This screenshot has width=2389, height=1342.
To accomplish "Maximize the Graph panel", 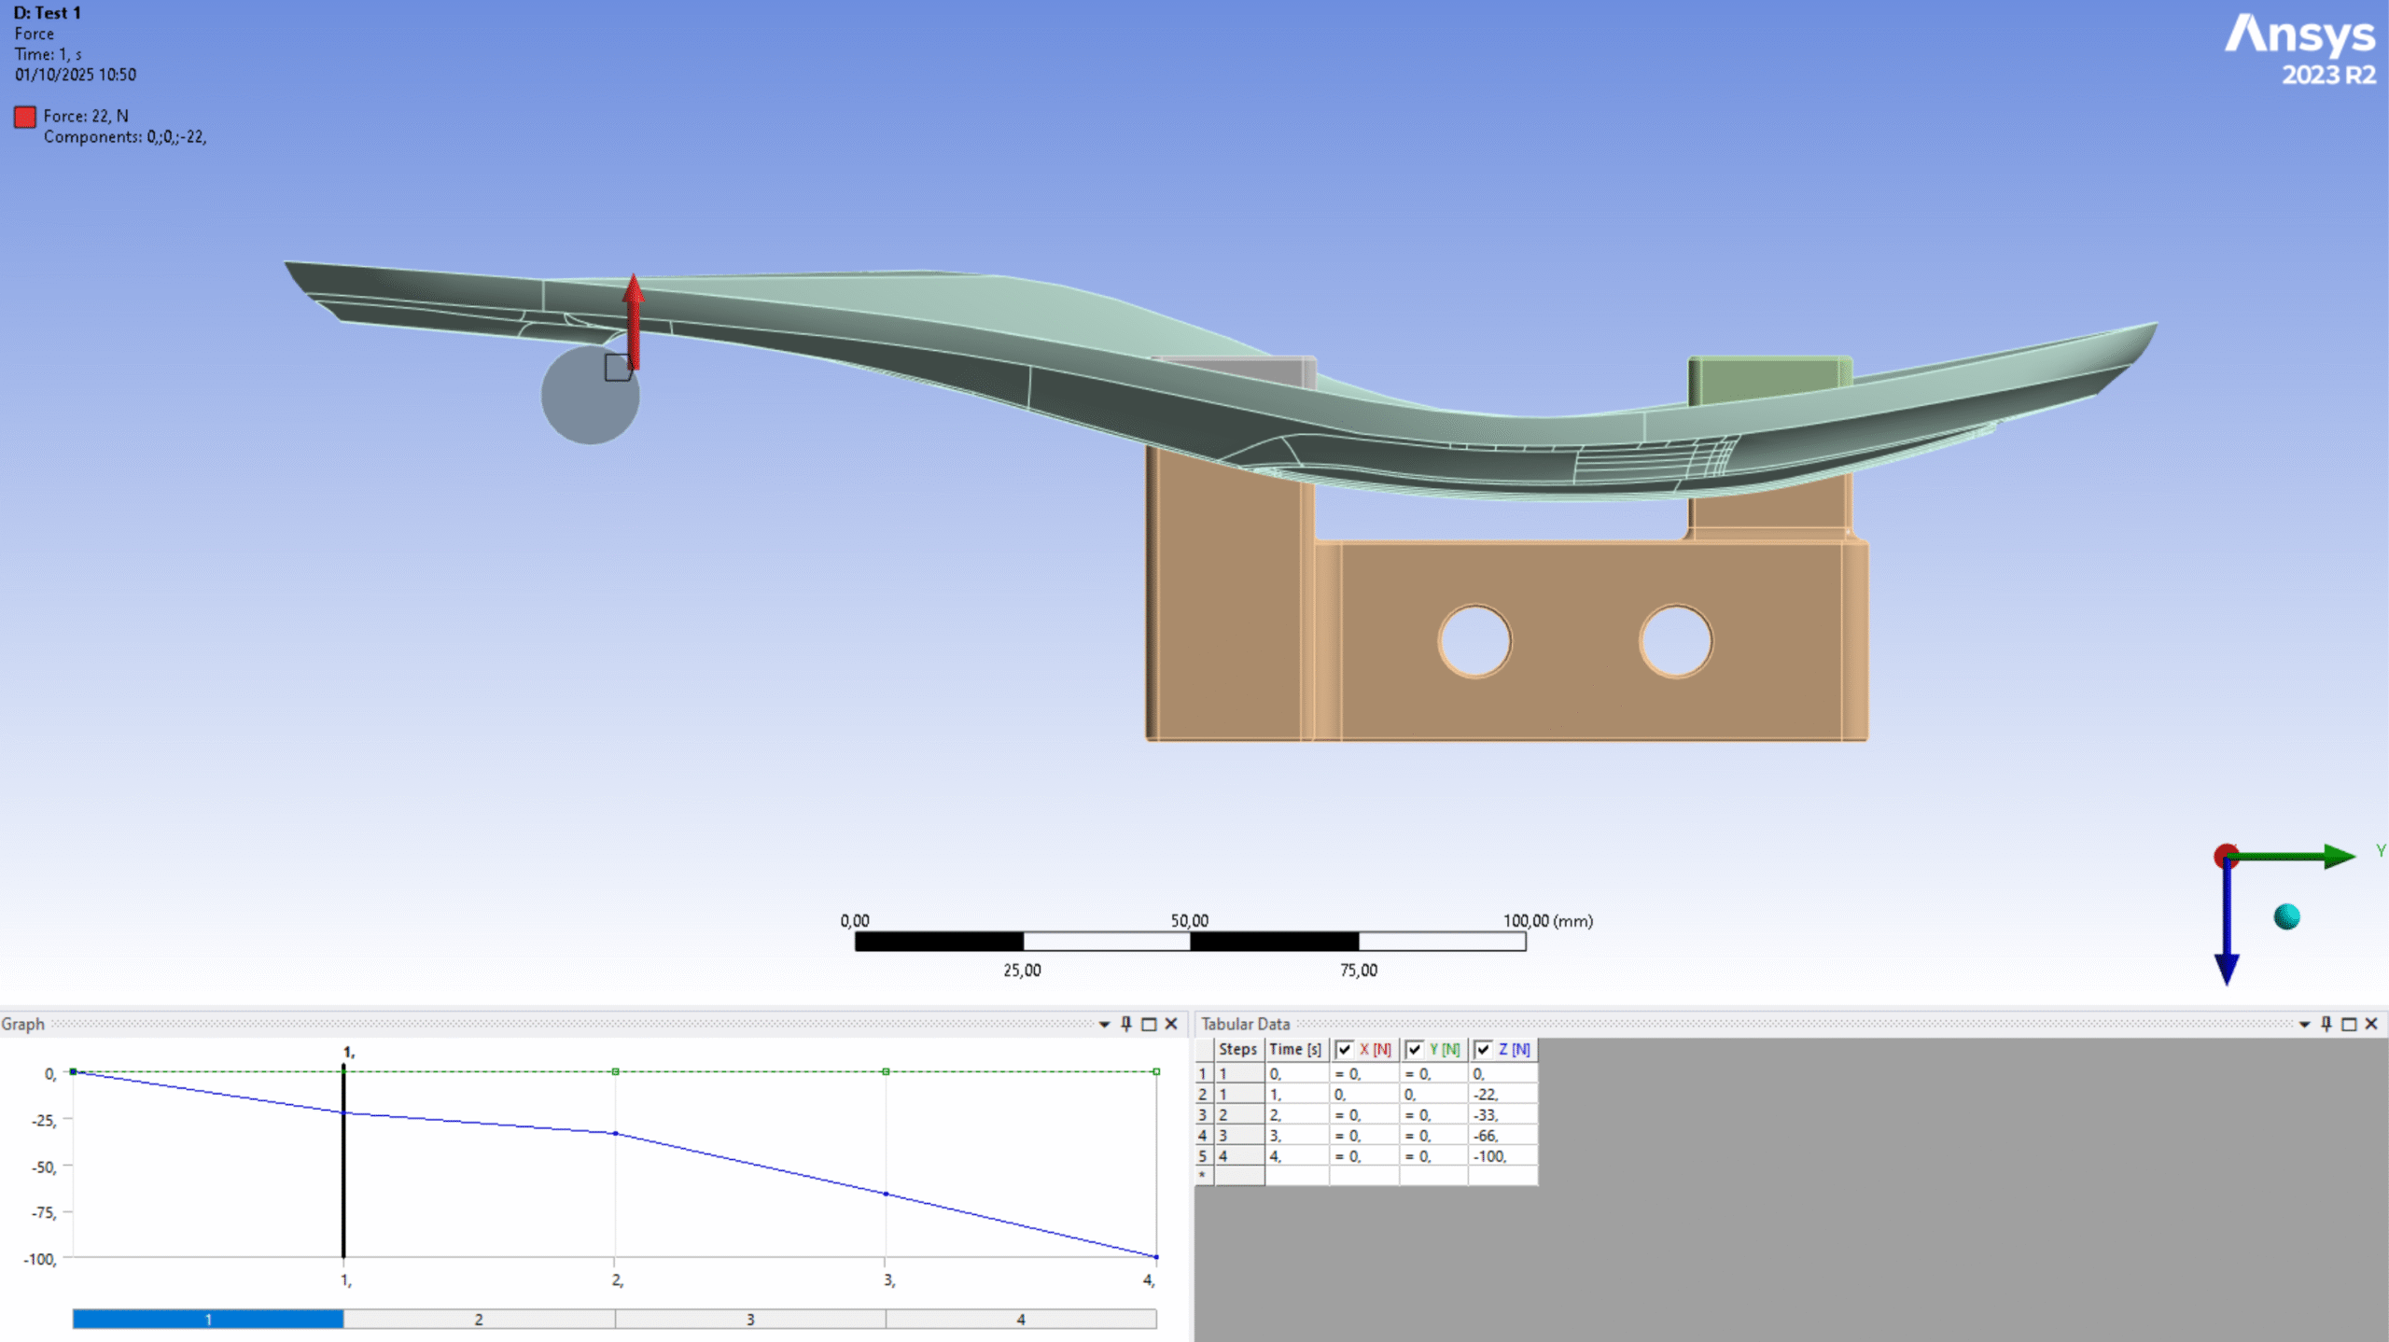I will click(1149, 1024).
